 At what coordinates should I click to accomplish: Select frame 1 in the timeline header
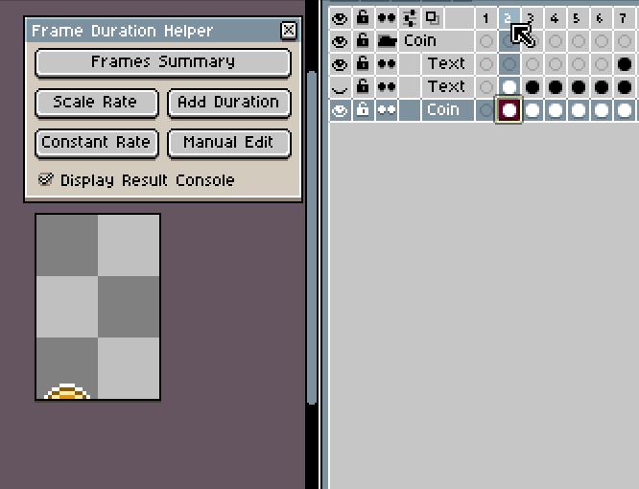(485, 18)
